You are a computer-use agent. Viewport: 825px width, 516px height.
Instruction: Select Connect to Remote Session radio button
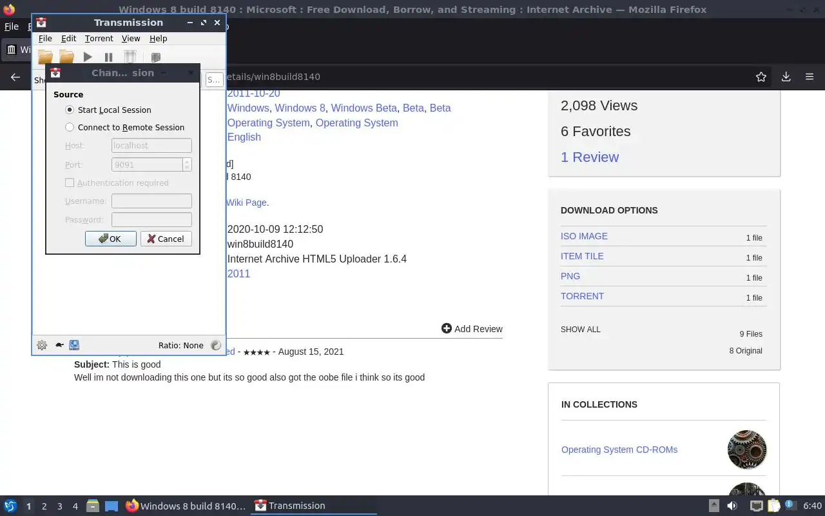(70, 127)
